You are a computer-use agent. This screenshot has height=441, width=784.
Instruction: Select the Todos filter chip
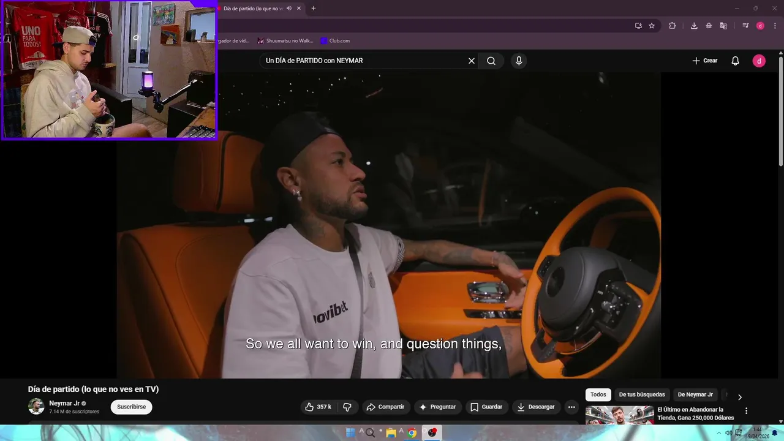click(x=598, y=395)
